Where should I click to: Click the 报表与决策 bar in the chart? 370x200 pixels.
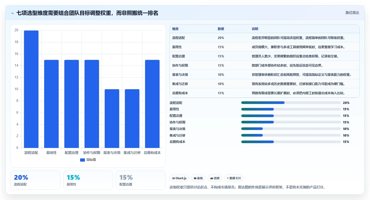tap(112, 119)
